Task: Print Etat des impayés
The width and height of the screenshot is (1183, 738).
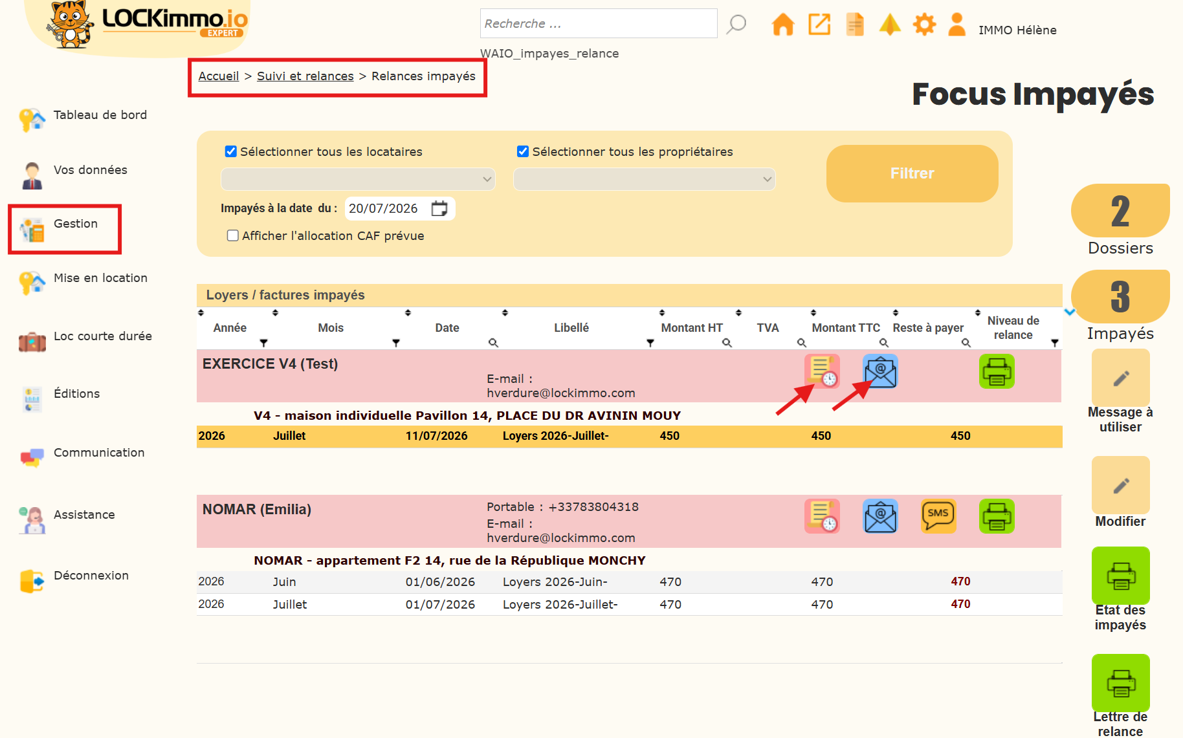Action: pos(1120,576)
